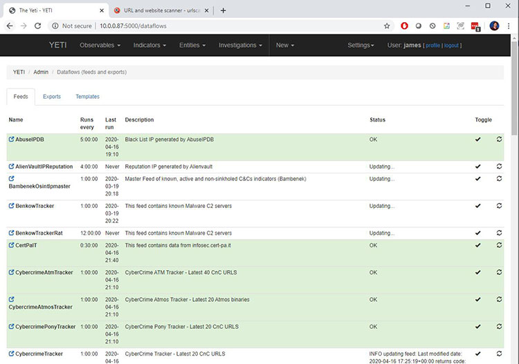Viewport: 519px width, 364px height.
Task: Click the BenkowTrackerRat feed name
Action: coord(39,233)
